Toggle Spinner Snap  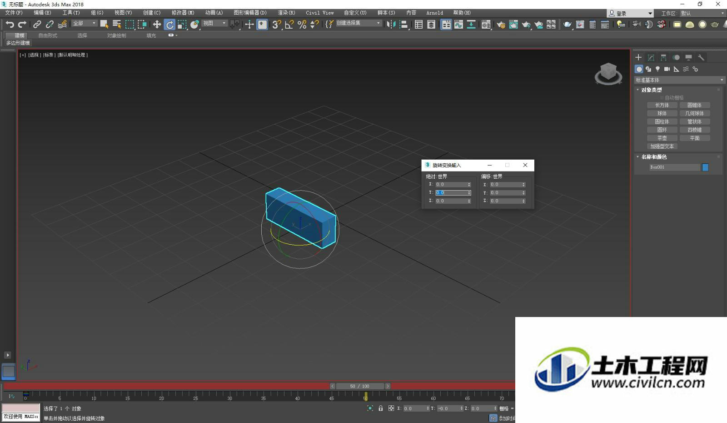pyautogui.click(x=314, y=24)
